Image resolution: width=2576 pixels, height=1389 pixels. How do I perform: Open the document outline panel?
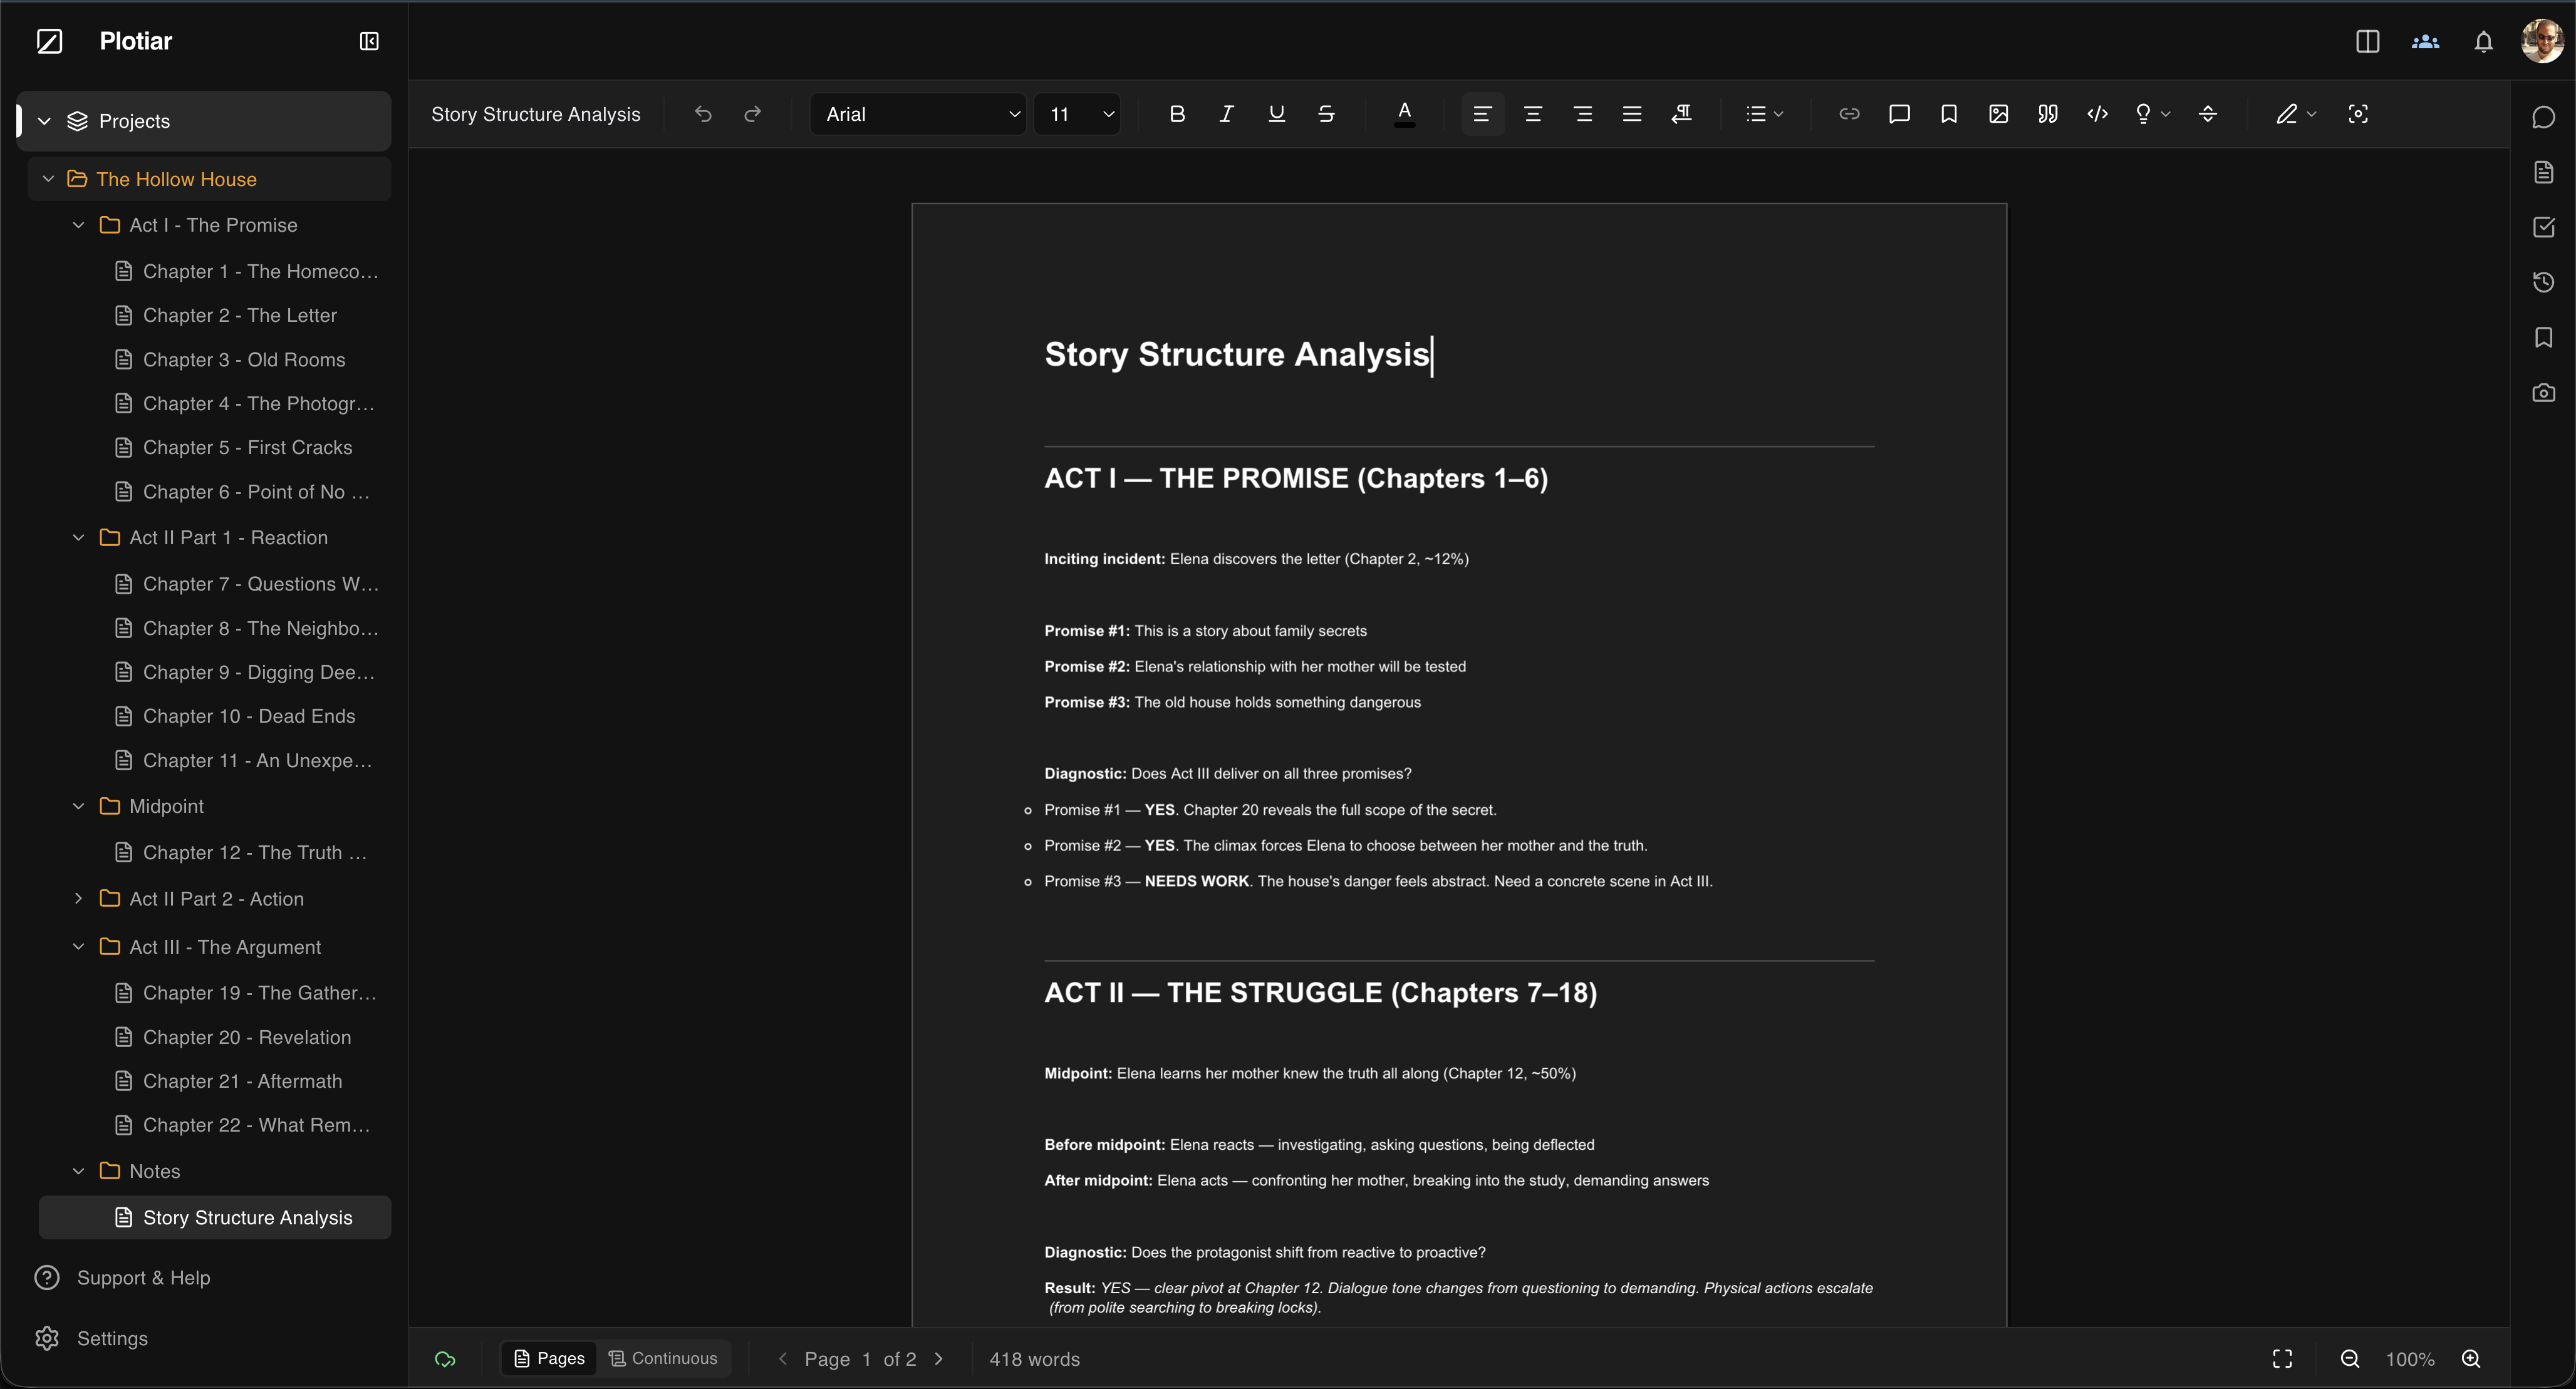click(x=2543, y=172)
